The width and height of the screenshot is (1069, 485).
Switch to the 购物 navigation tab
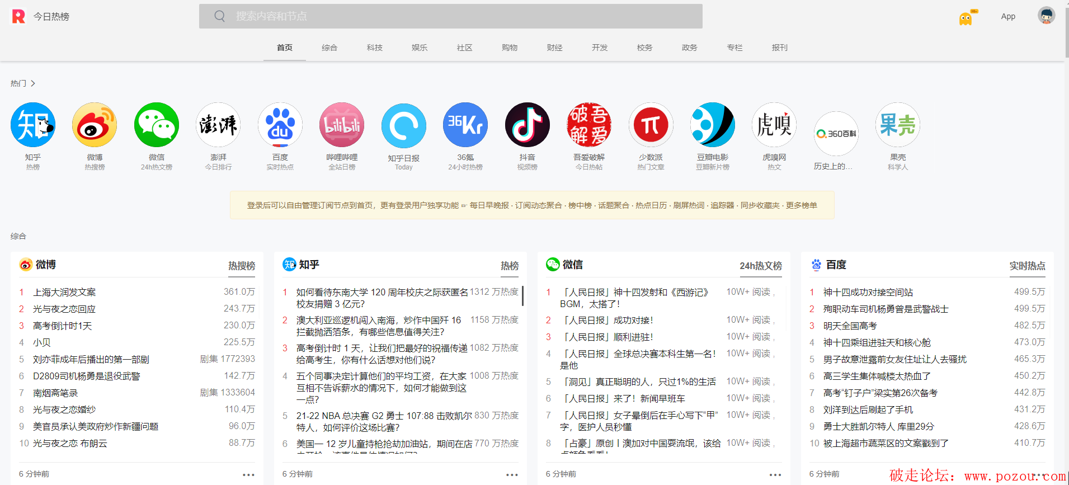[510, 48]
